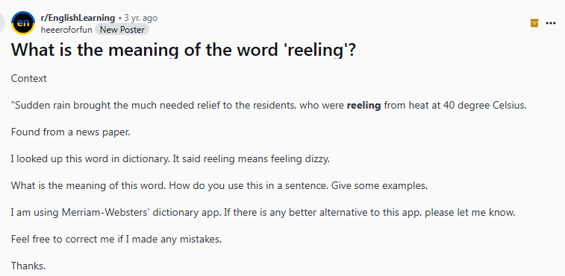The image size is (565, 276).
Task: Open the r/EnglishLearning subreddit link
Action: click(78, 18)
